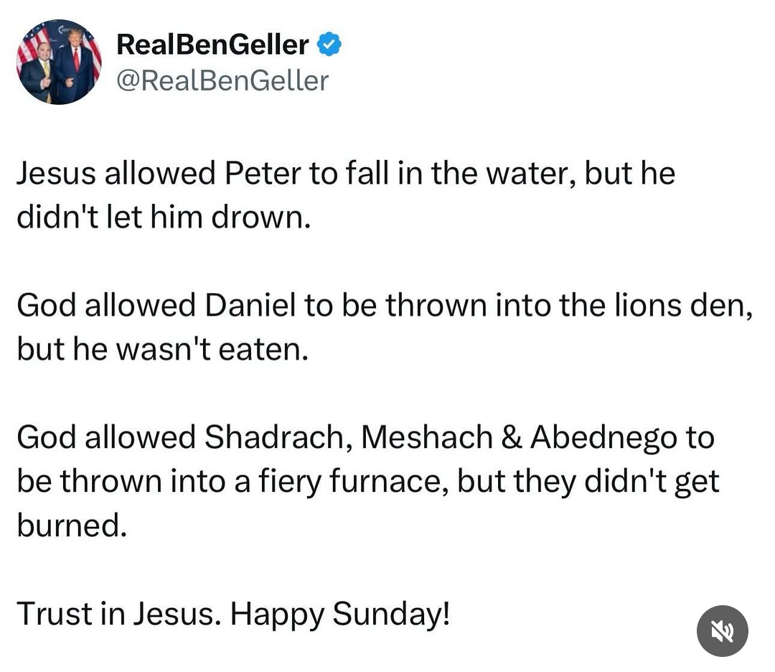
Task: Click the name "Abednego" in the post
Action: pos(603,438)
